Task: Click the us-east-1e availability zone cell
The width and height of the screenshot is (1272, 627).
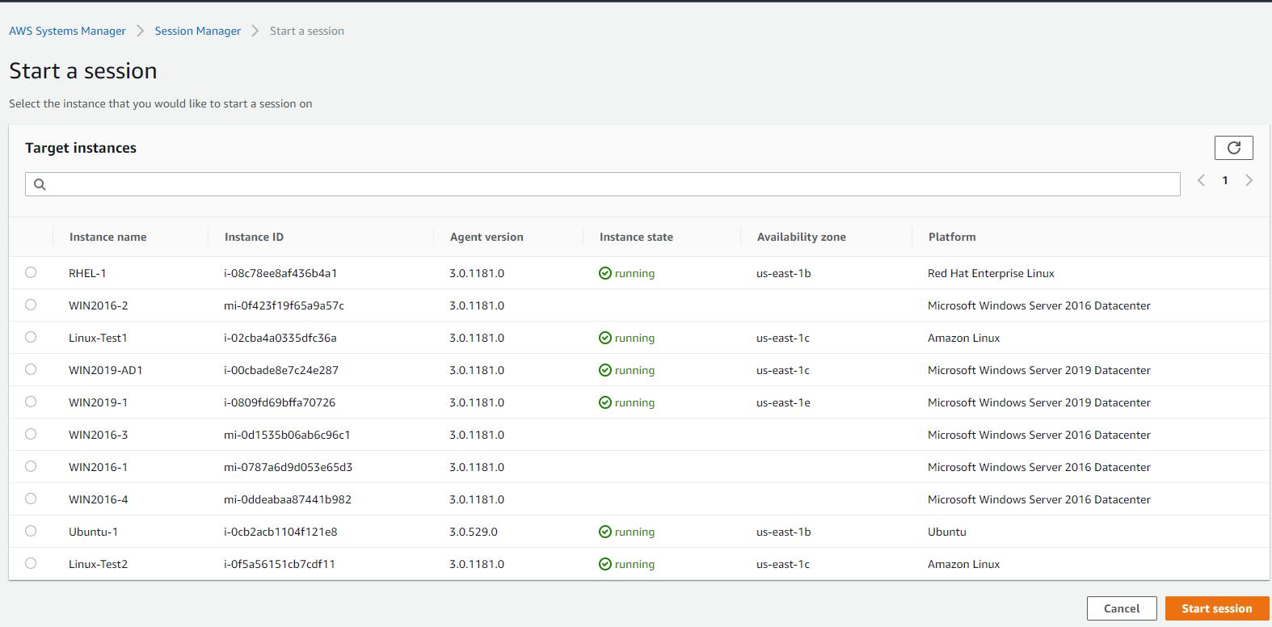Action: (x=783, y=402)
